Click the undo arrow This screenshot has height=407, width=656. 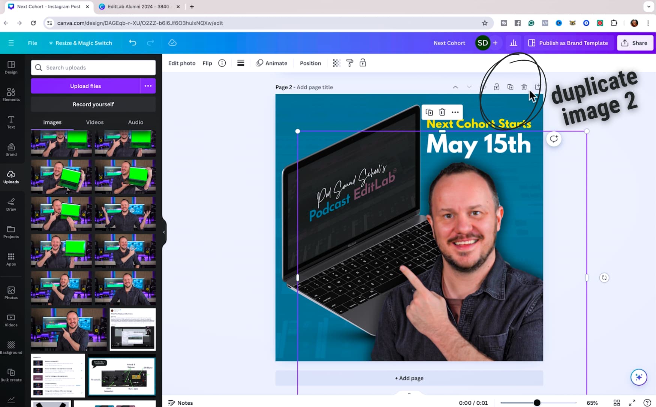[x=133, y=43]
